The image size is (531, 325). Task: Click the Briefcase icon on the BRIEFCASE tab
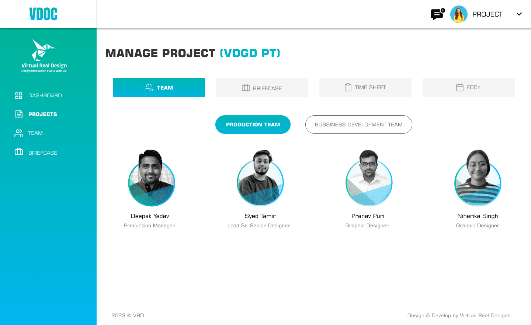click(245, 87)
